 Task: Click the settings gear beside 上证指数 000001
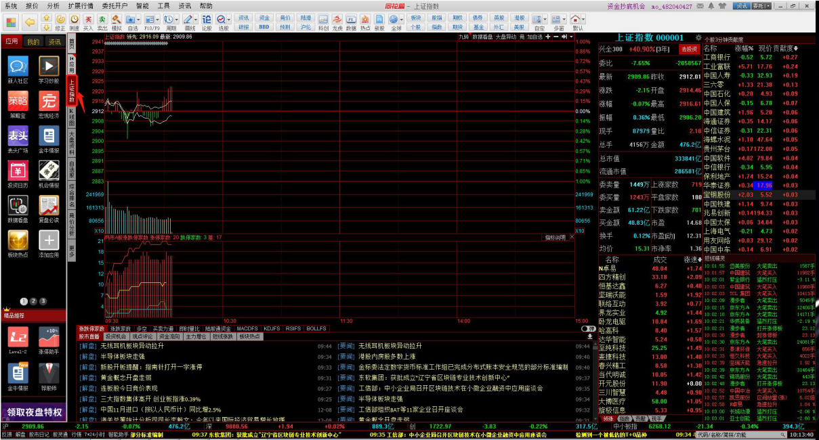[x=698, y=38]
